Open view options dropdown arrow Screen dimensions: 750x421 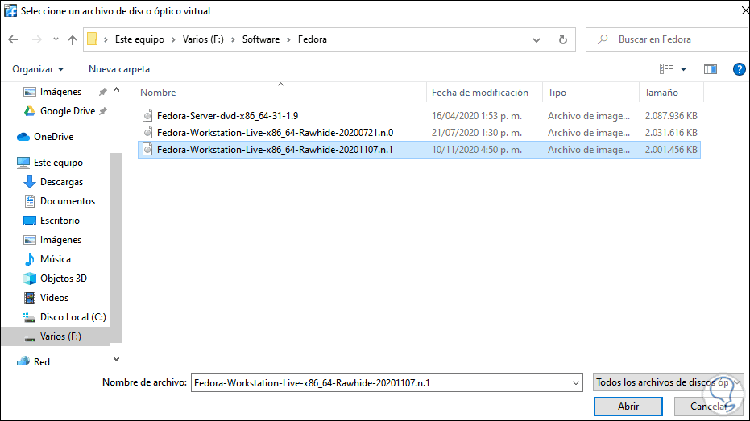(683, 69)
